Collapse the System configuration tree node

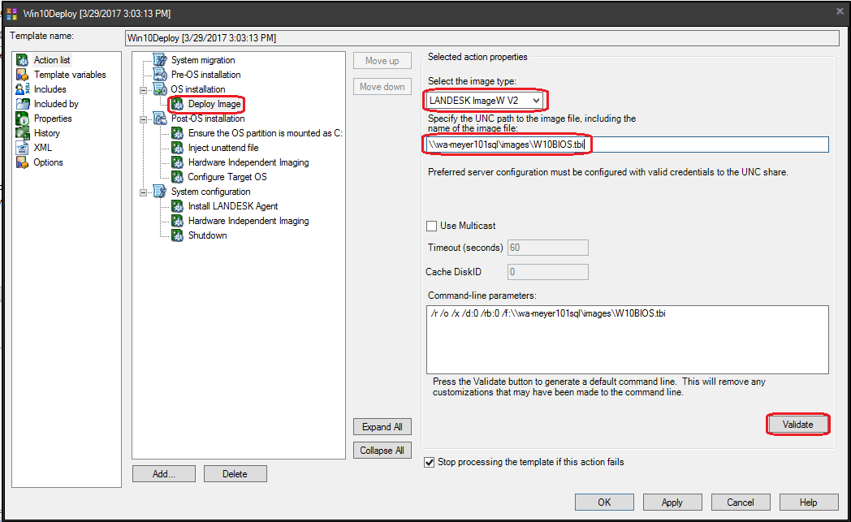click(x=144, y=192)
